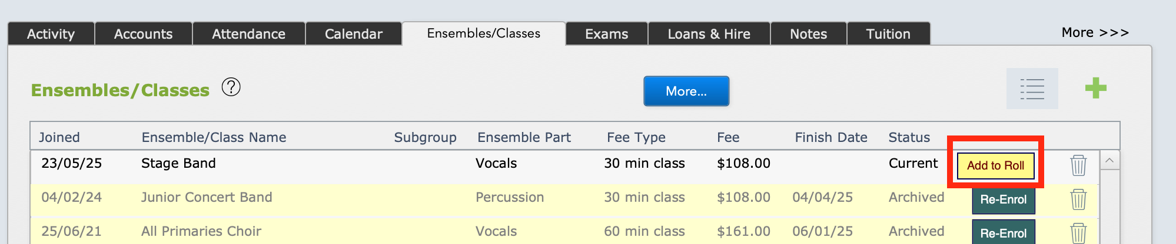
Task: Go to the Attendance tab
Action: [x=249, y=33]
